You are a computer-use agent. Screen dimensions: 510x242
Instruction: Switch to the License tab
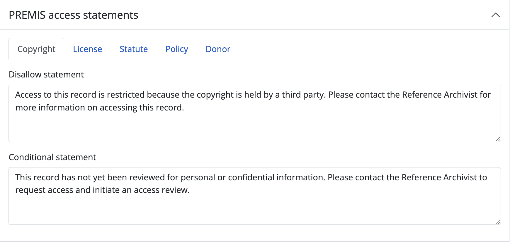point(87,49)
